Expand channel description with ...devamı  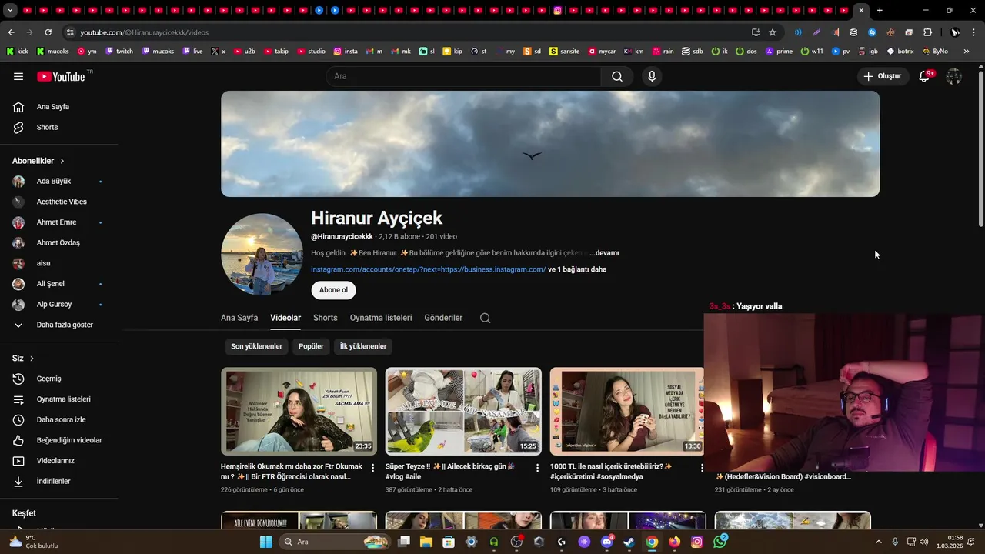tap(604, 253)
